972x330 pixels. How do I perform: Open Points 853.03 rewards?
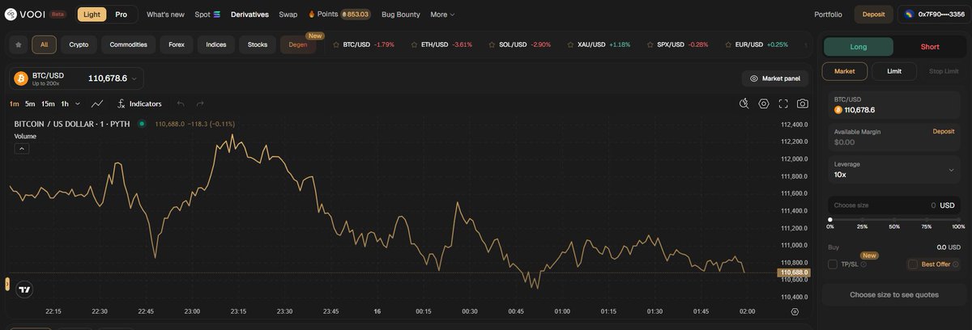(x=339, y=15)
